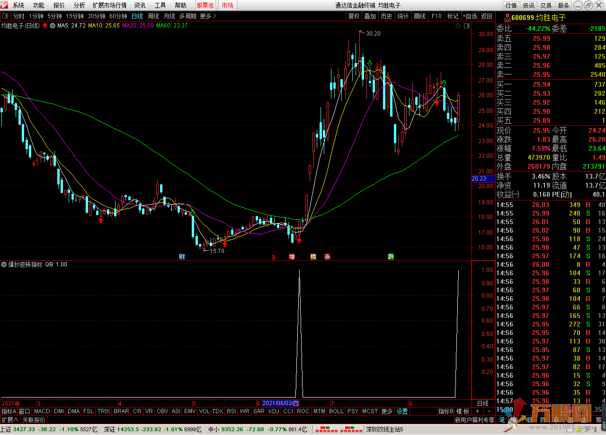Open the 画线 drawing tools
Viewport: 606px width, 435px height.
coord(420,16)
